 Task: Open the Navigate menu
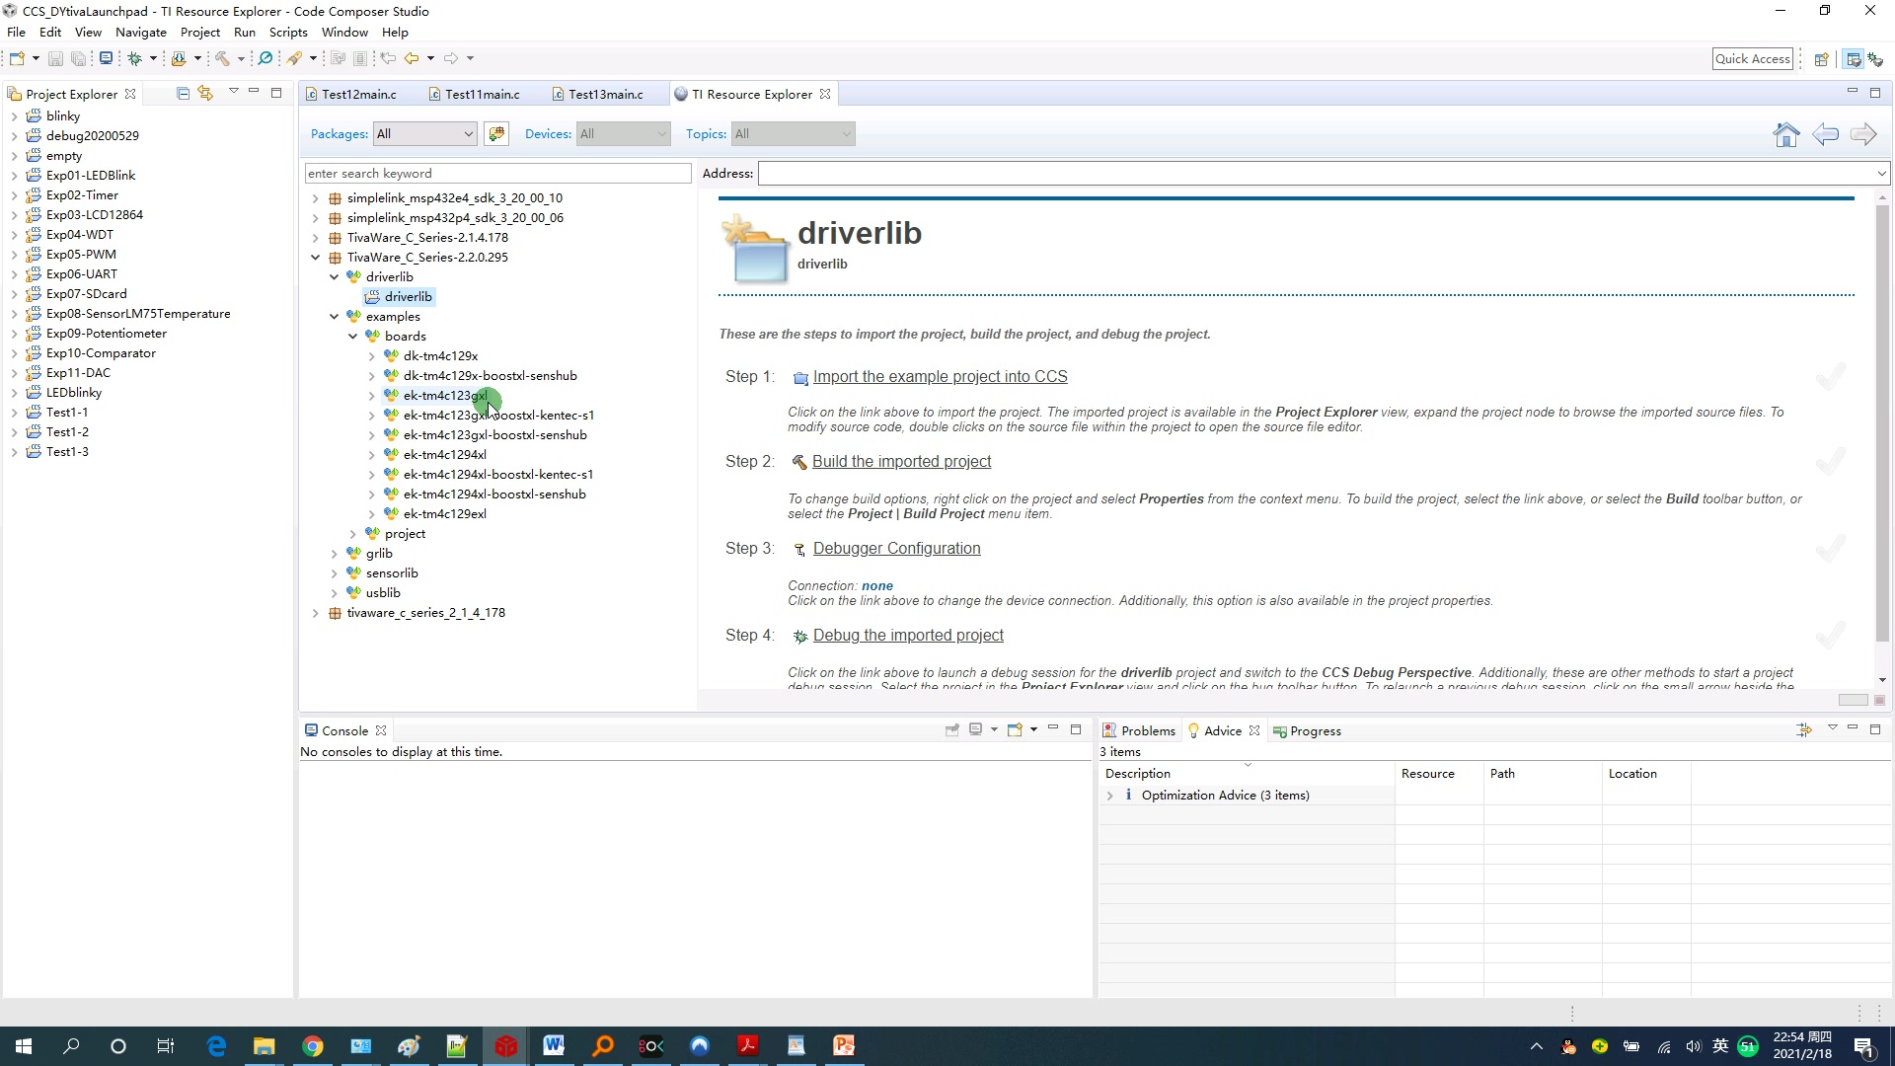(x=141, y=33)
